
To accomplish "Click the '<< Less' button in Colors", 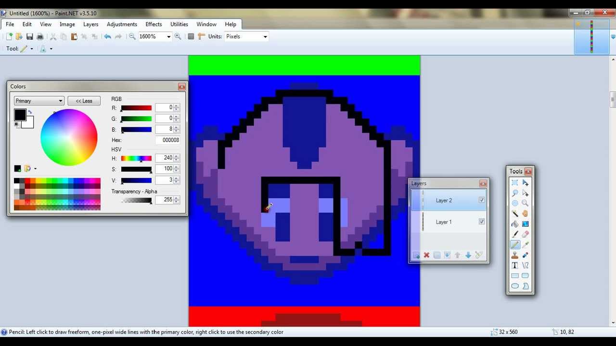I will point(84,101).
